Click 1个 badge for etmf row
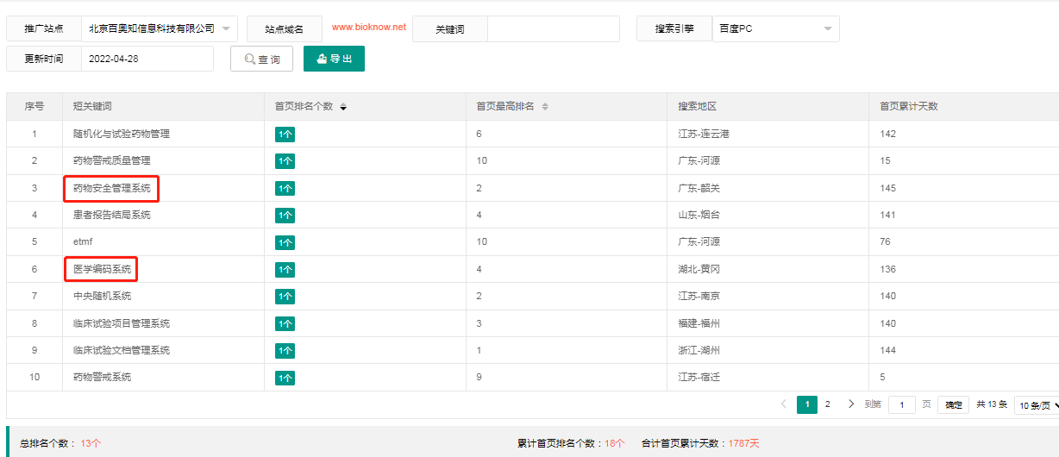Image resolution: width=1059 pixels, height=457 pixels. tap(285, 242)
